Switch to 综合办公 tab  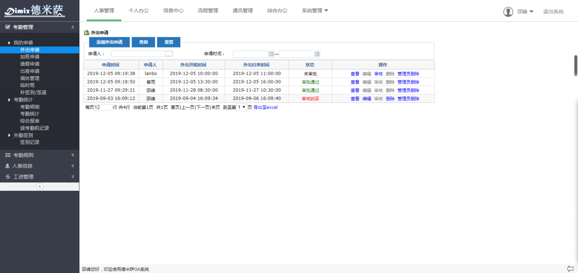tap(277, 10)
